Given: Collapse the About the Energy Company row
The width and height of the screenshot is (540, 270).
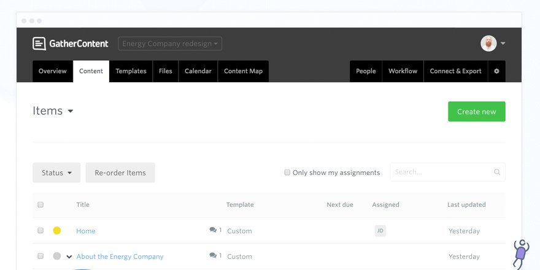Looking at the screenshot, I should pos(69,256).
